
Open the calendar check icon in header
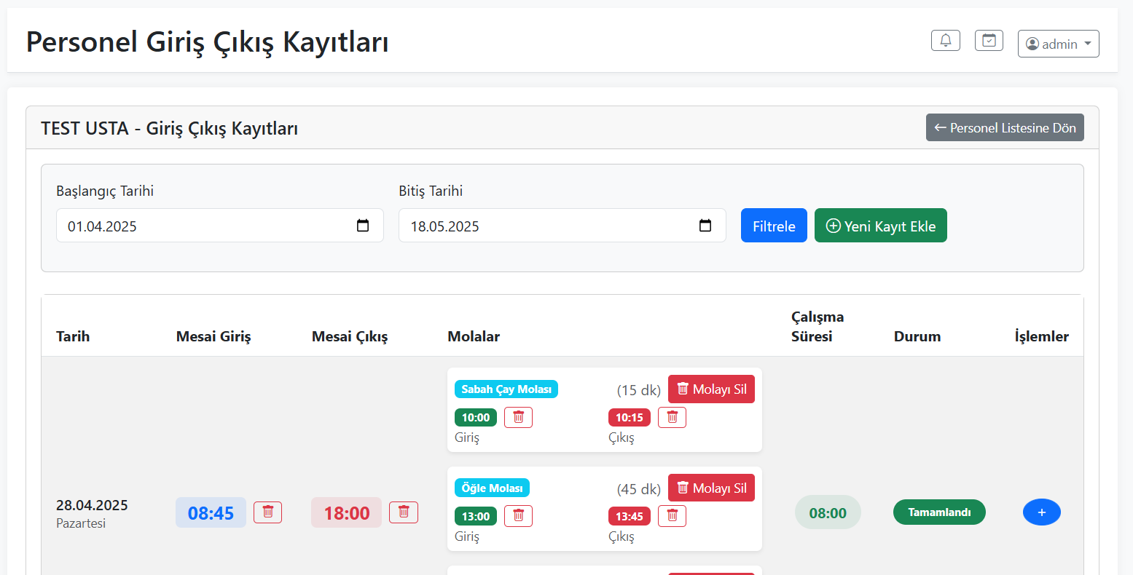coord(989,41)
